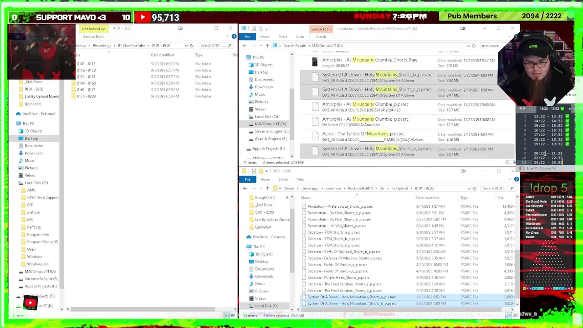Screen dimensions: 583x328
Task: Click New folder icon in bottom window title bar
Action: [x=261, y=171]
